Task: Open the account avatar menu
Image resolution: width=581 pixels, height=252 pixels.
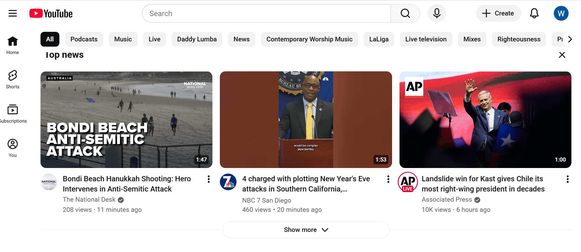Action: [x=561, y=13]
